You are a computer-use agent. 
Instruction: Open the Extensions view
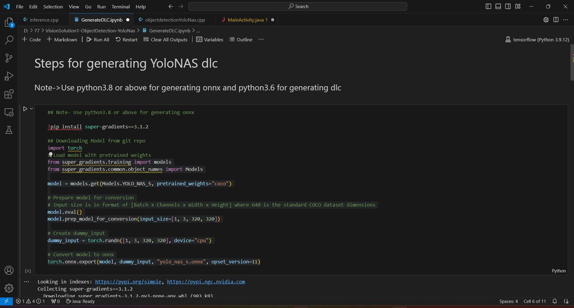(9, 94)
